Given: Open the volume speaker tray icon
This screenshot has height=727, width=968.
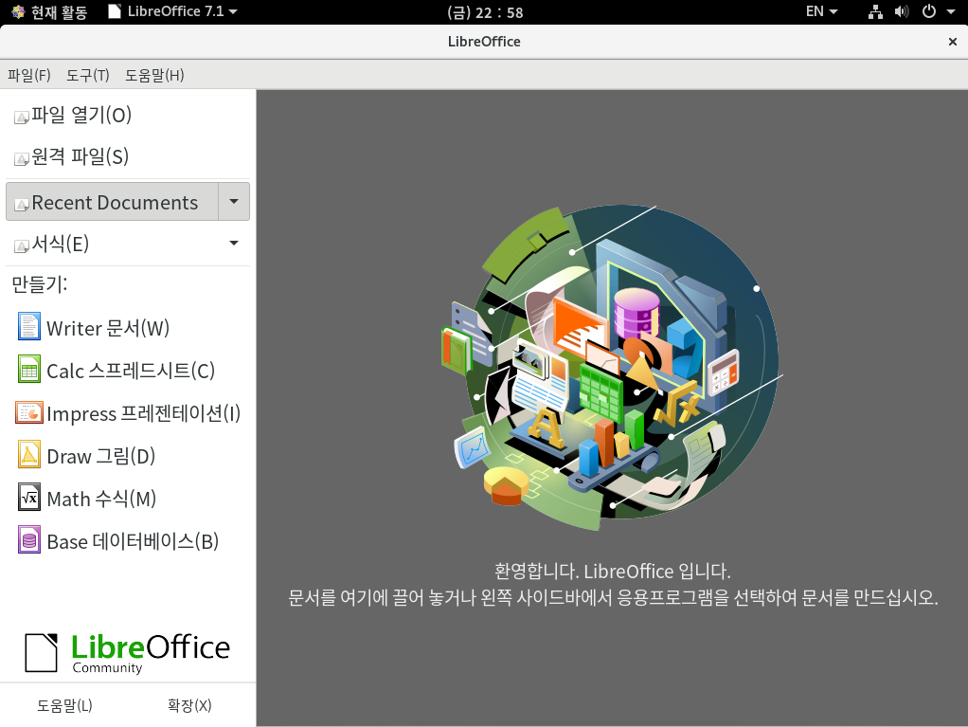Looking at the screenshot, I should pyautogui.click(x=902, y=11).
